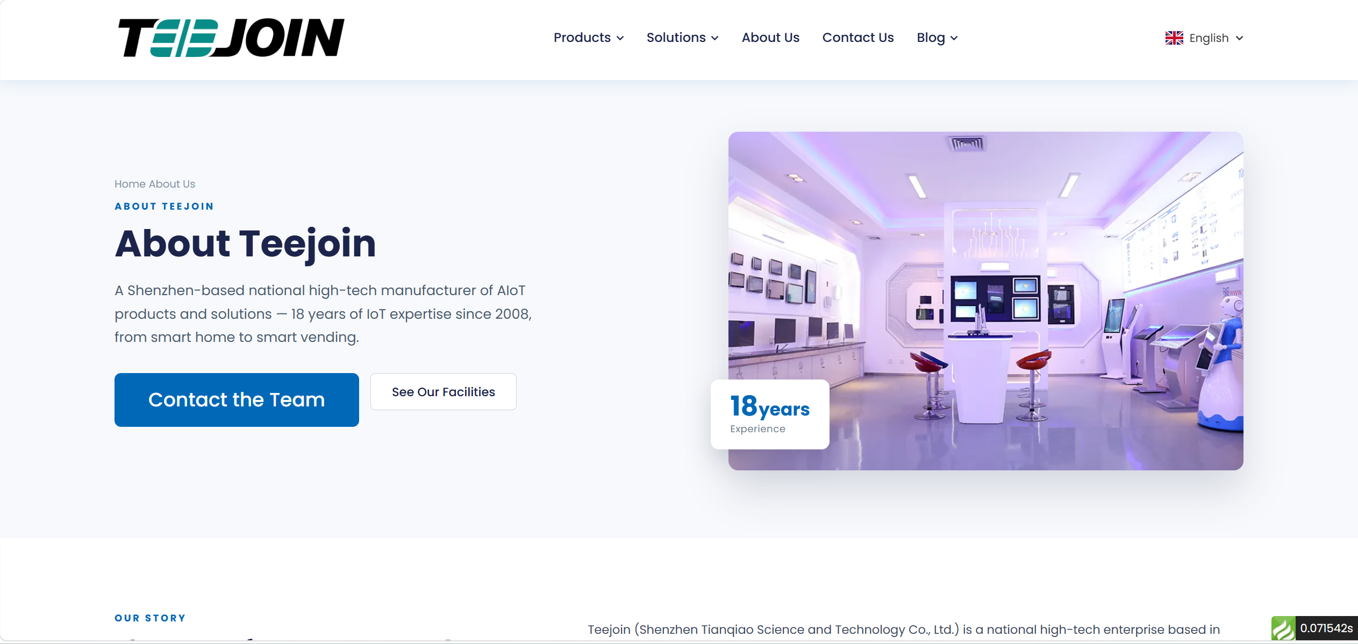
Task: Click the Shenzhen Tianqiao company paragraph
Action: click(x=904, y=629)
